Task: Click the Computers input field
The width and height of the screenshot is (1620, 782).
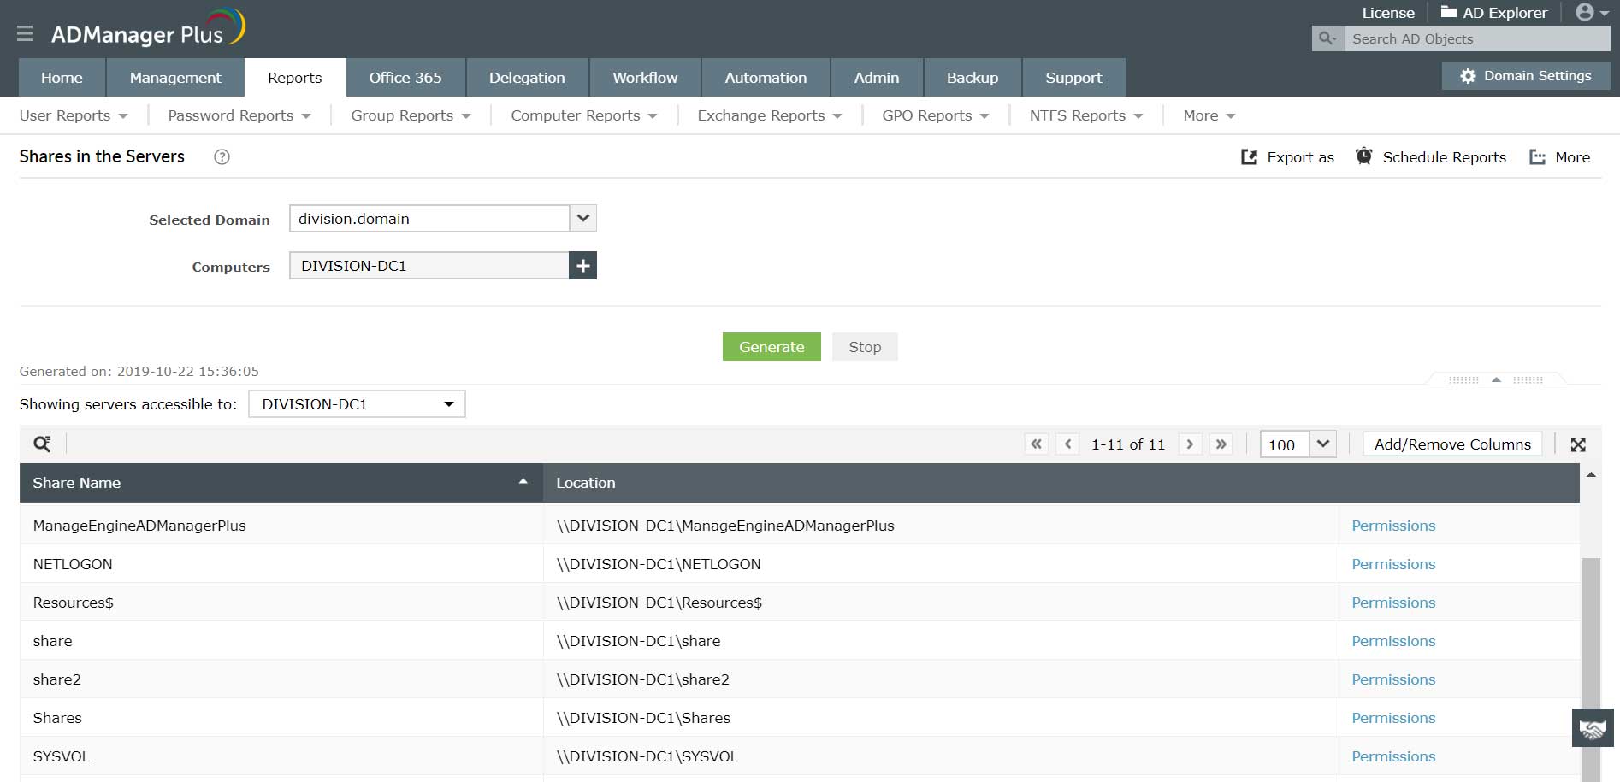Action: tap(429, 266)
